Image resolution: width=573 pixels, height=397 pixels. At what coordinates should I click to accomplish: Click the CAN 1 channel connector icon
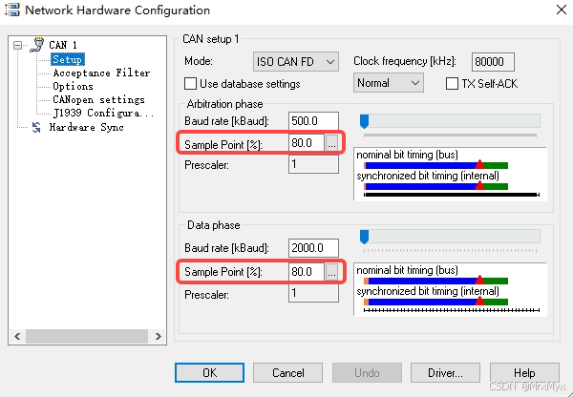click(x=37, y=45)
